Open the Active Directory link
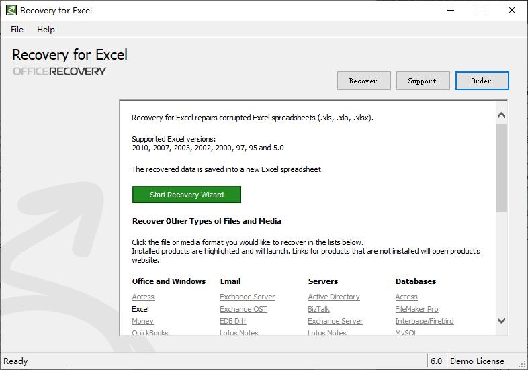 click(x=334, y=297)
